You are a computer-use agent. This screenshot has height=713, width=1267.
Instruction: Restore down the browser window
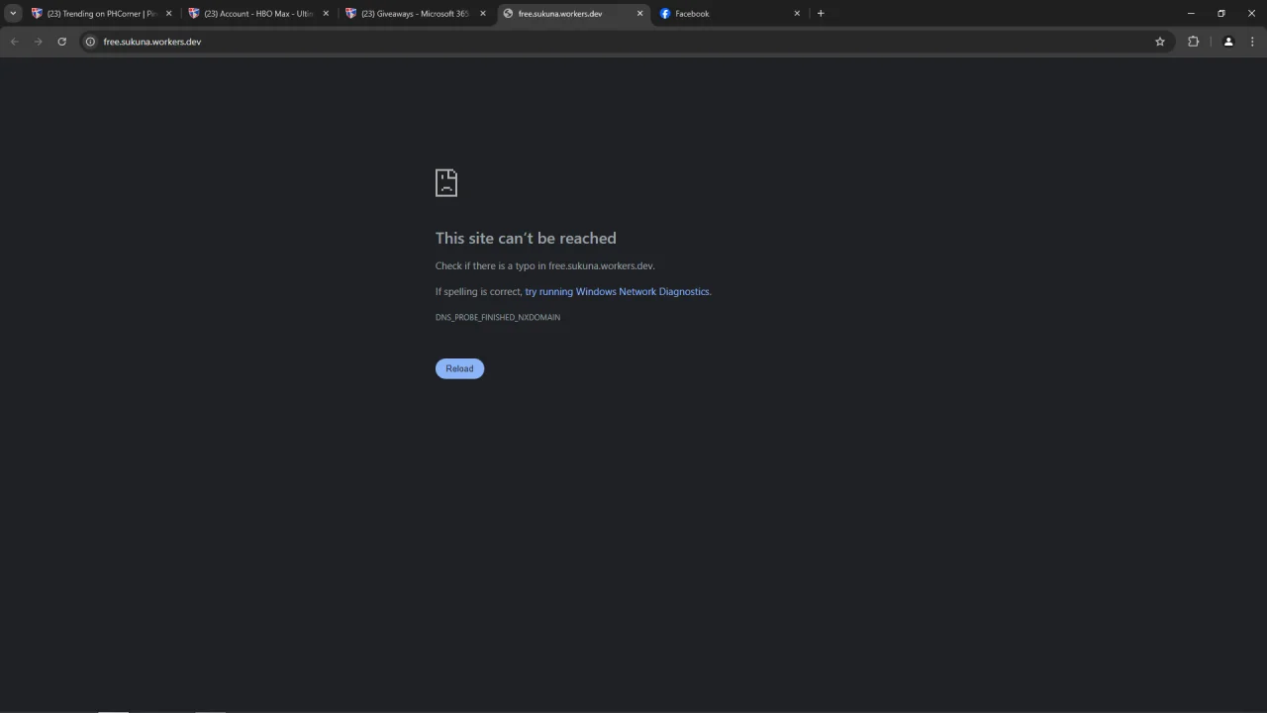point(1221,14)
